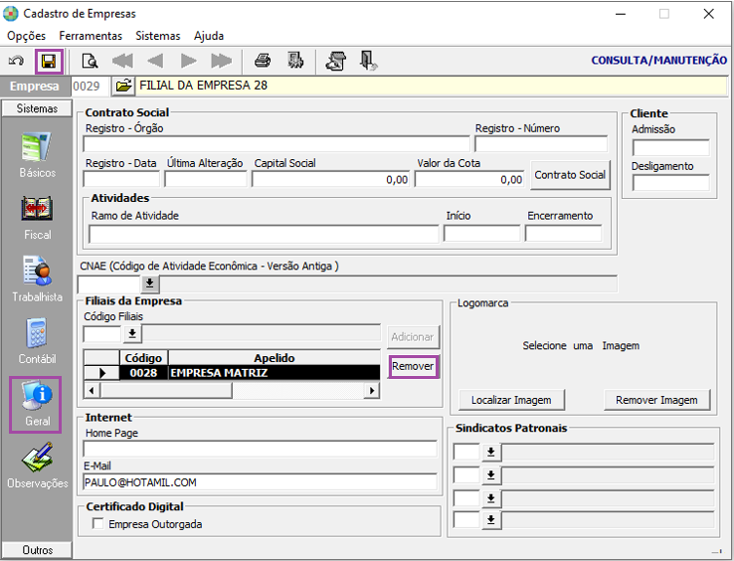Click the Home Page input field
The image size is (734, 561).
pyautogui.click(x=260, y=449)
